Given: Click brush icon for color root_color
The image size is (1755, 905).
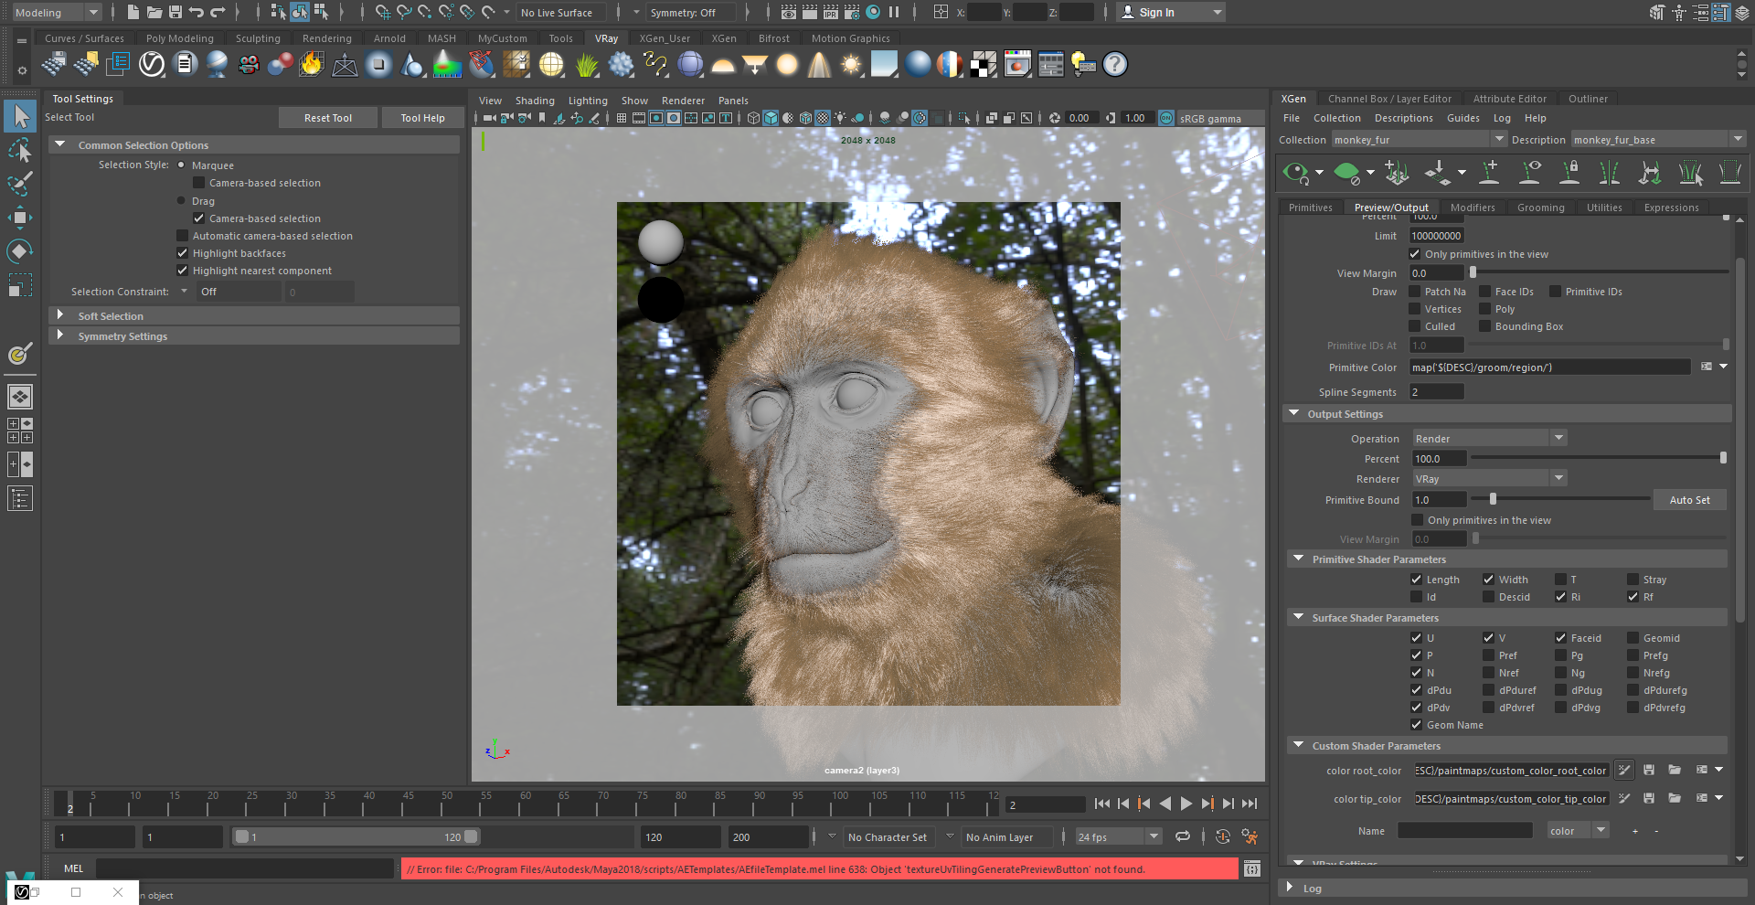Looking at the screenshot, I should (1624, 770).
